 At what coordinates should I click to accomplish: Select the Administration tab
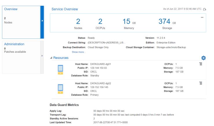(14, 44)
